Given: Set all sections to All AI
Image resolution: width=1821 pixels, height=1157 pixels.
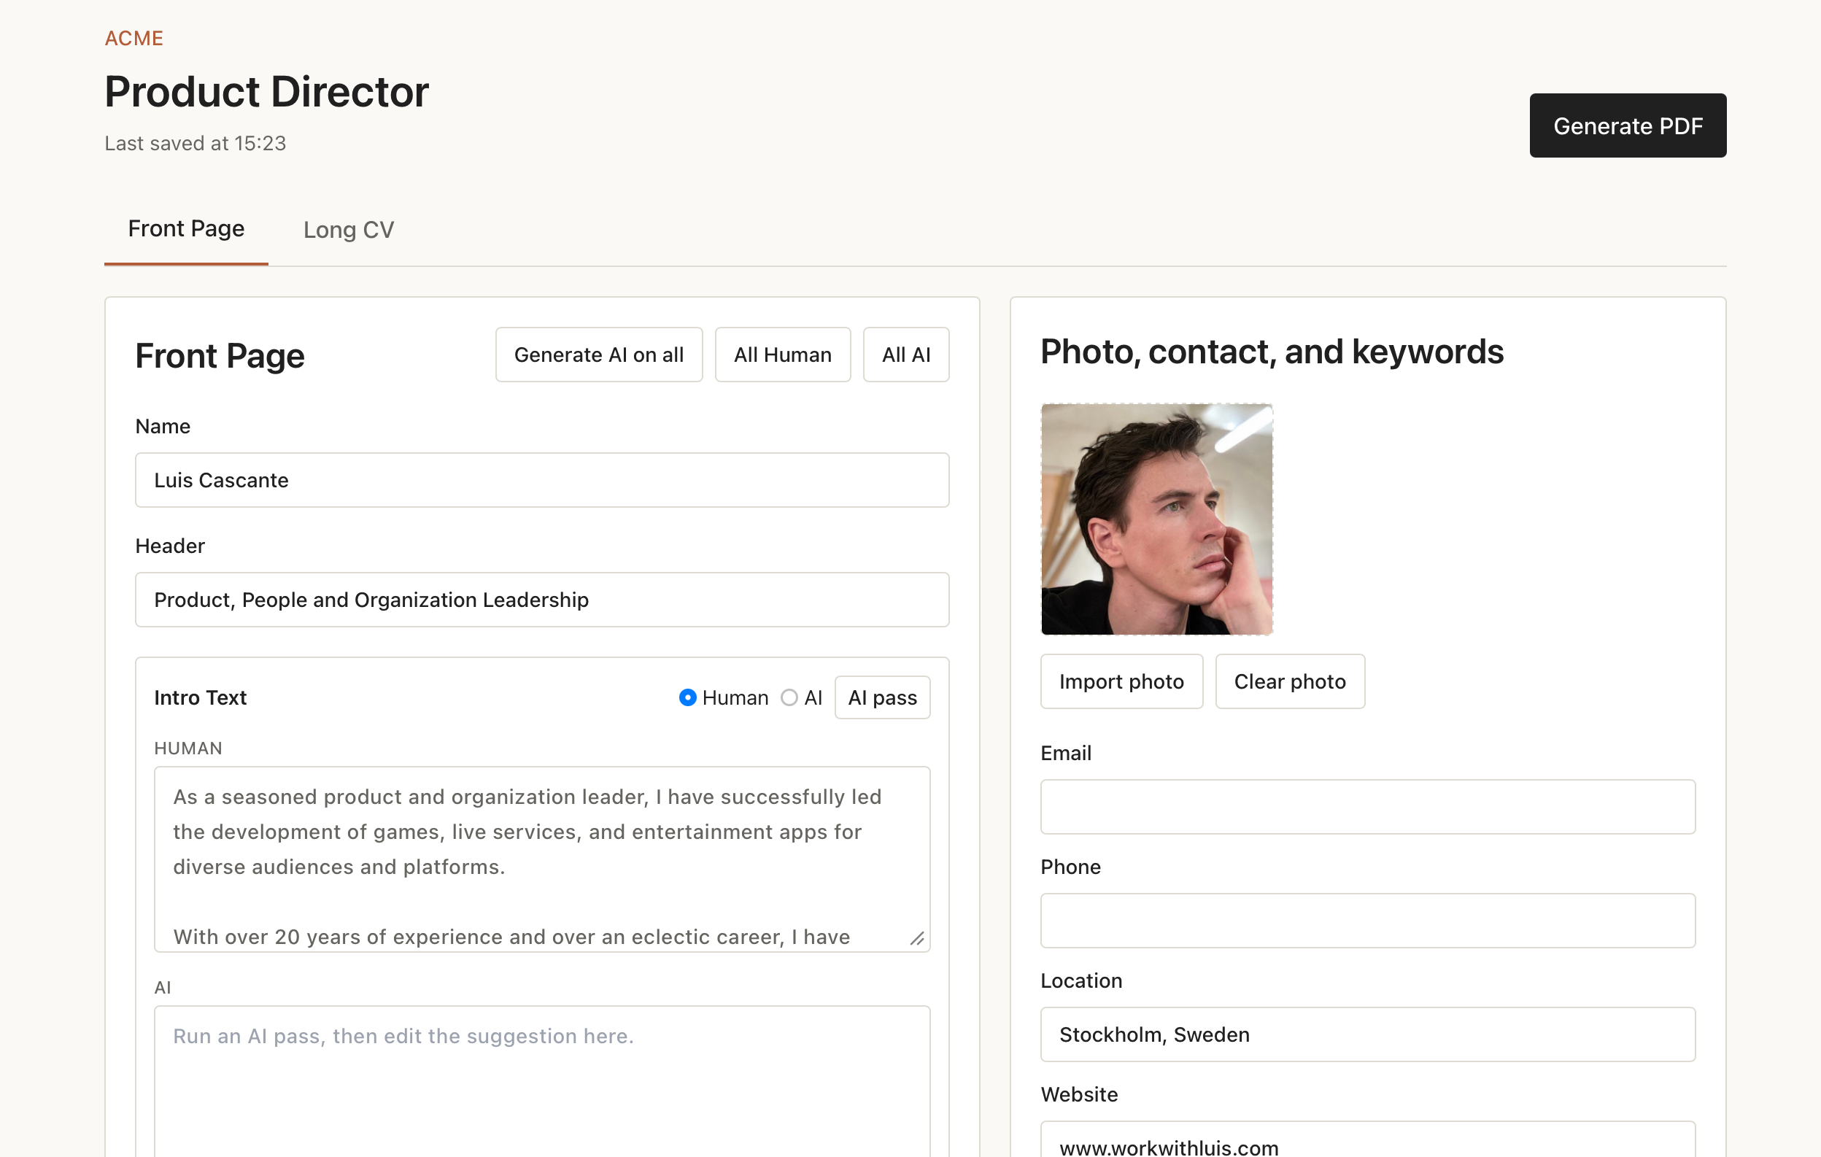Looking at the screenshot, I should 906,355.
